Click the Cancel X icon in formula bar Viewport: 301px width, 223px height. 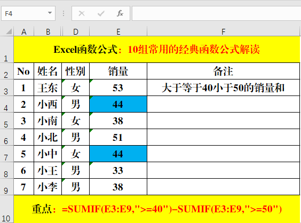(82, 13)
